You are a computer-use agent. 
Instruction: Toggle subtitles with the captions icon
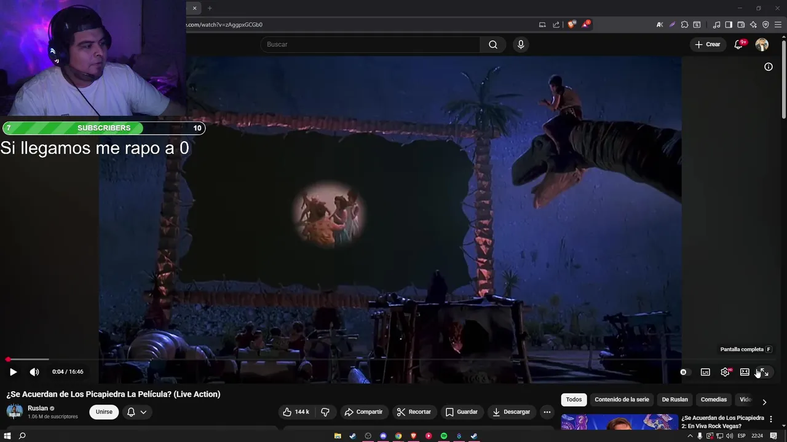(705, 372)
